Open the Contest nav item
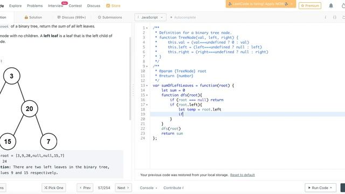 click(75, 6)
